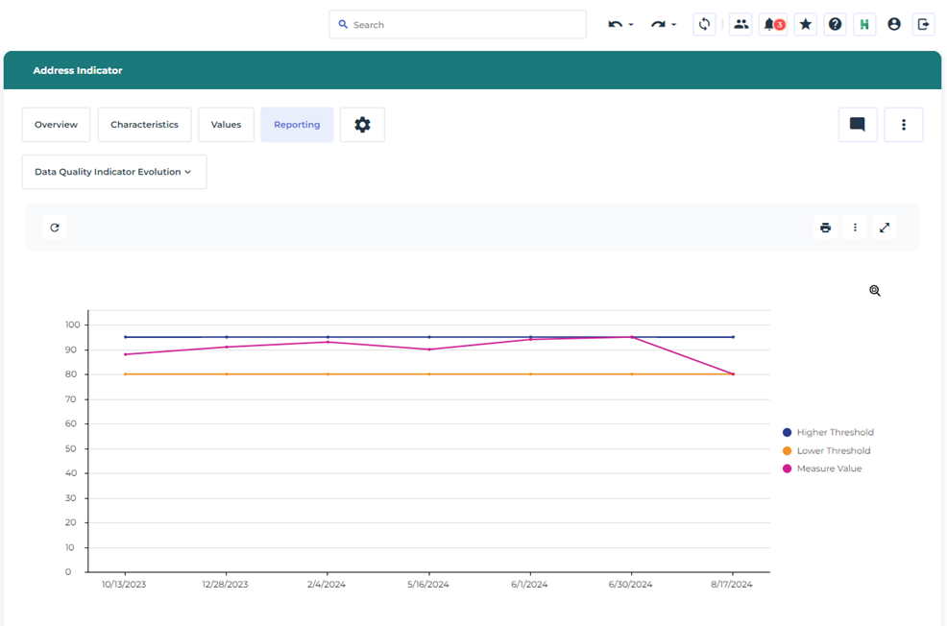Click the user account profile icon
This screenshot has width=947, height=626.
click(x=894, y=25)
